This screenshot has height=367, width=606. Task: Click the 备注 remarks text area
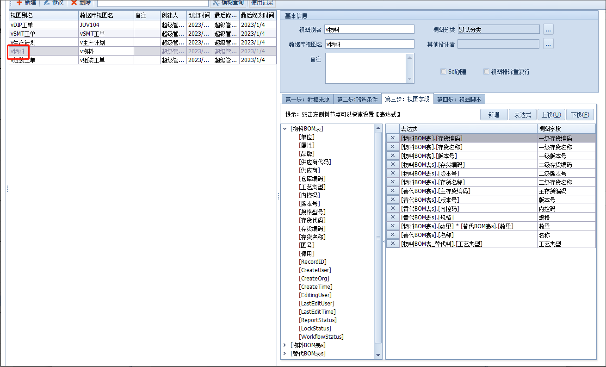(365, 68)
